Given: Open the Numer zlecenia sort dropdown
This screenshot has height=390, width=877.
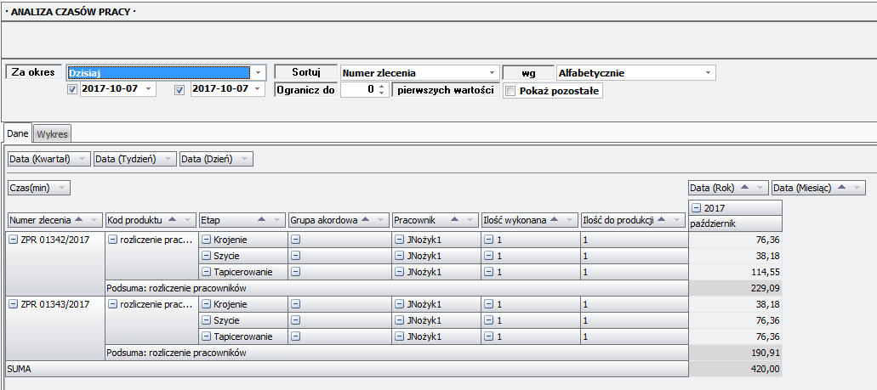Looking at the screenshot, I should coord(492,73).
